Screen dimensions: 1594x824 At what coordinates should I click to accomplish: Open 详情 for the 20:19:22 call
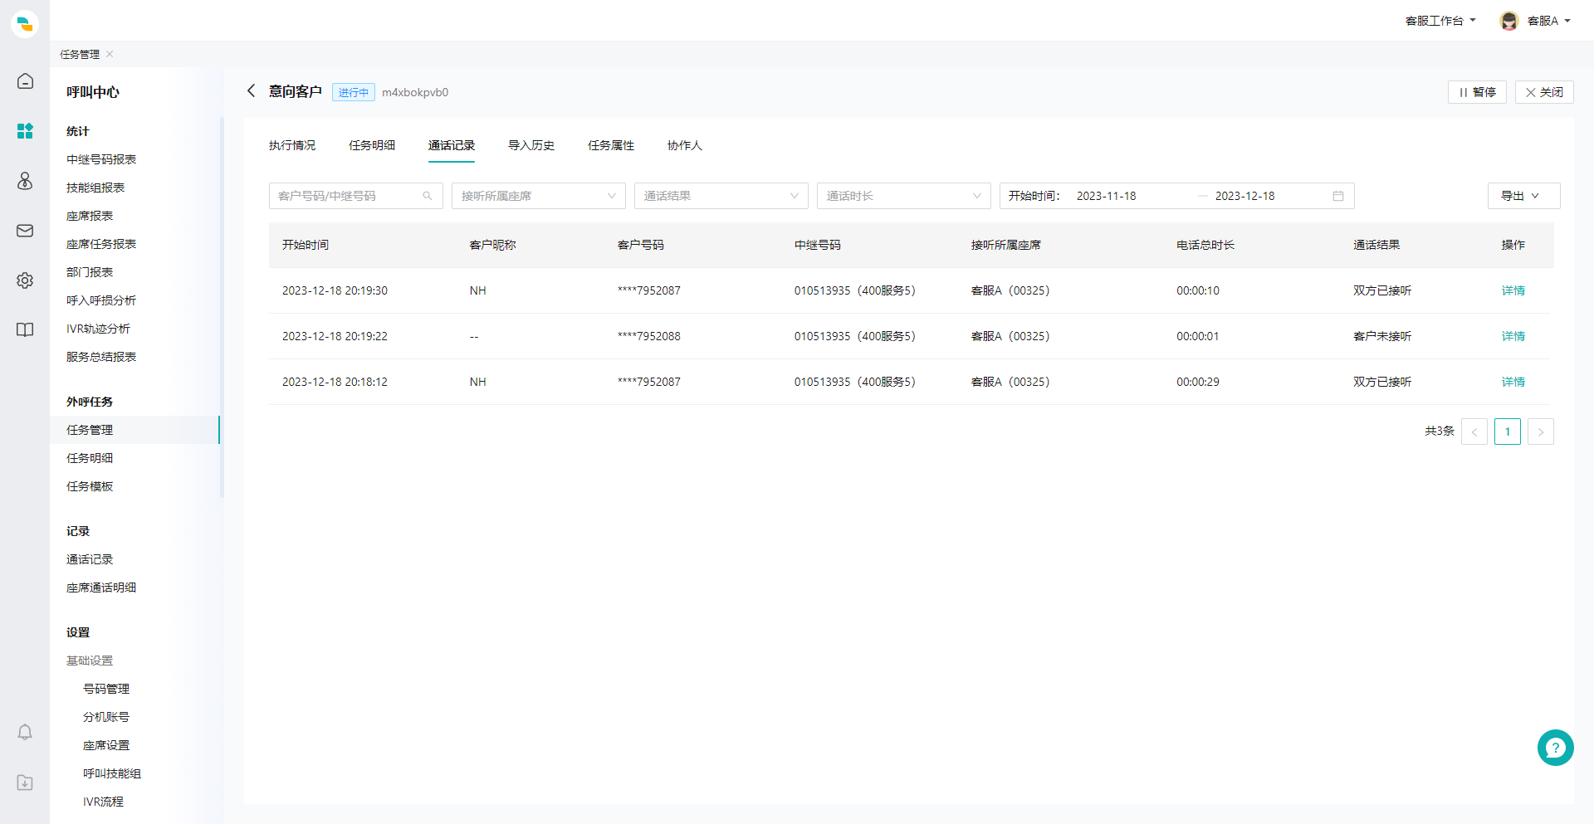1513,336
